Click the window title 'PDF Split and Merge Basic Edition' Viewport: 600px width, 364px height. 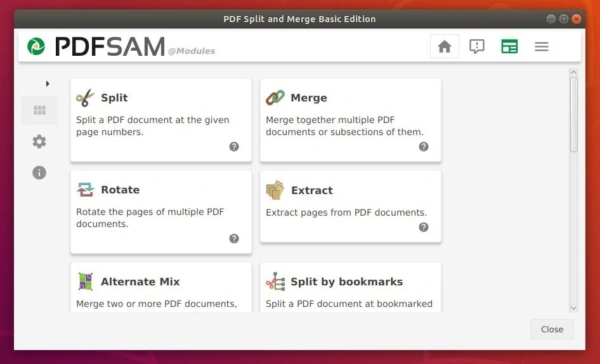(x=299, y=19)
